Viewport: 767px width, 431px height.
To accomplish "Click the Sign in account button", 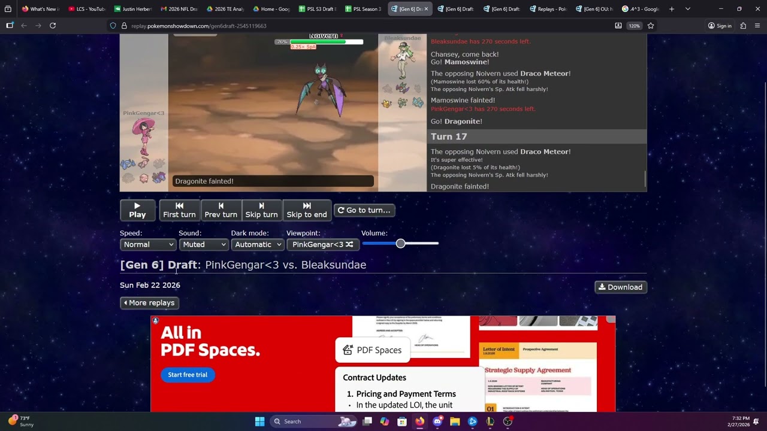I will [x=720, y=26].
